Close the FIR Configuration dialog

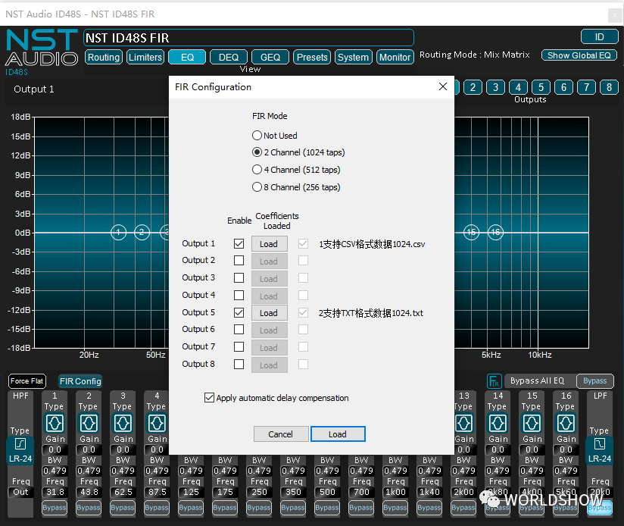[443, 86]
